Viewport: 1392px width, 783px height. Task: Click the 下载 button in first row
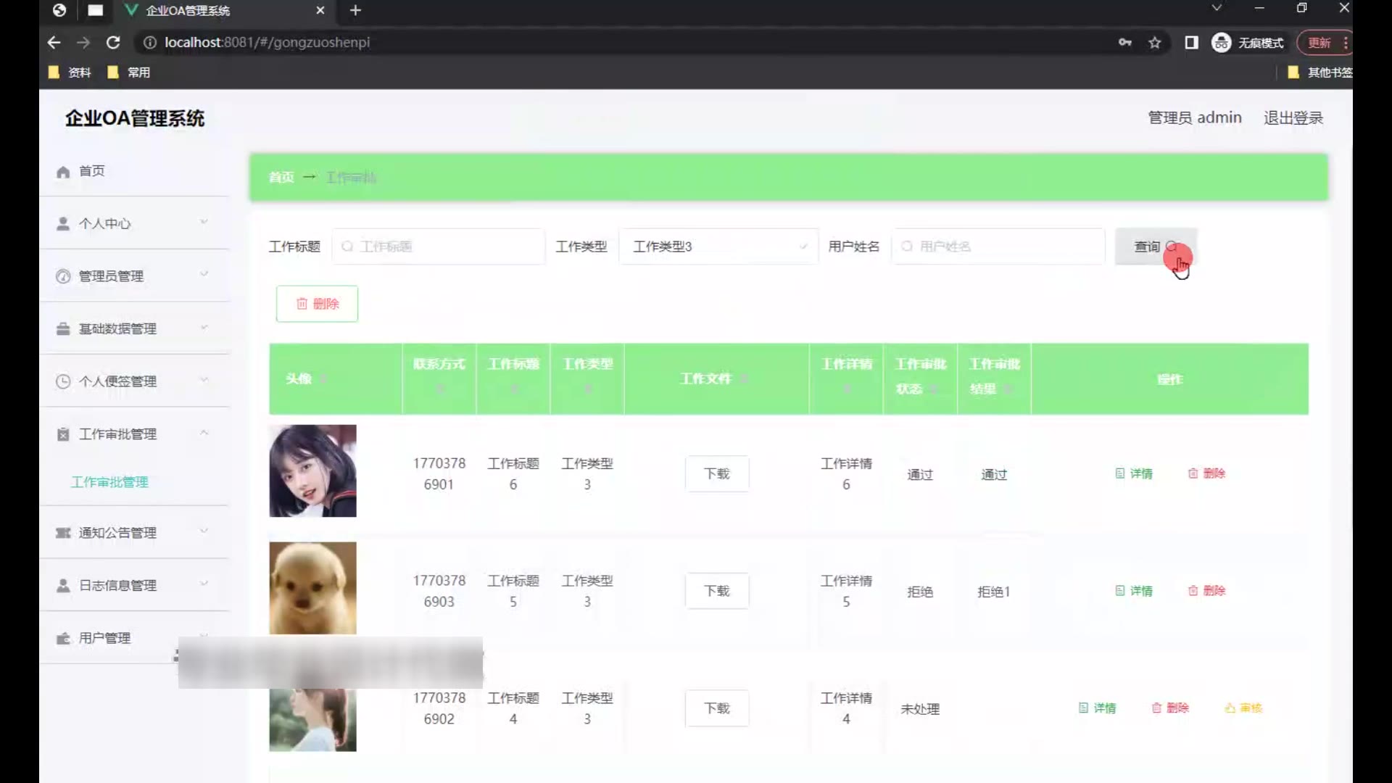716,473
